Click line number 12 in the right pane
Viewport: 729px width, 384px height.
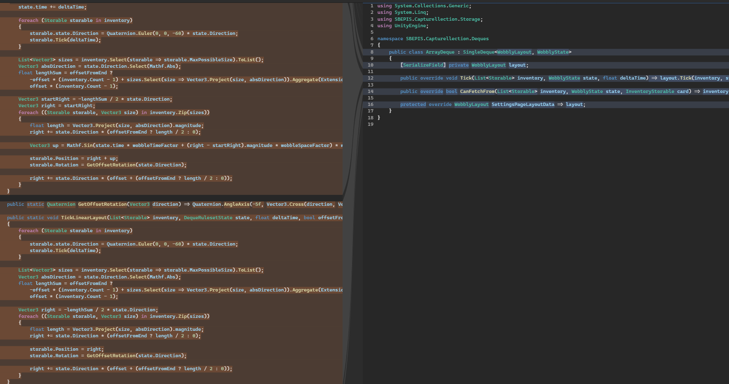click(x=370, y=78)
